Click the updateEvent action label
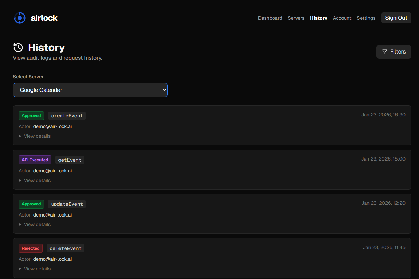This screenshot has height=279, width=419. pyautogui.click(x=67, y=204)
